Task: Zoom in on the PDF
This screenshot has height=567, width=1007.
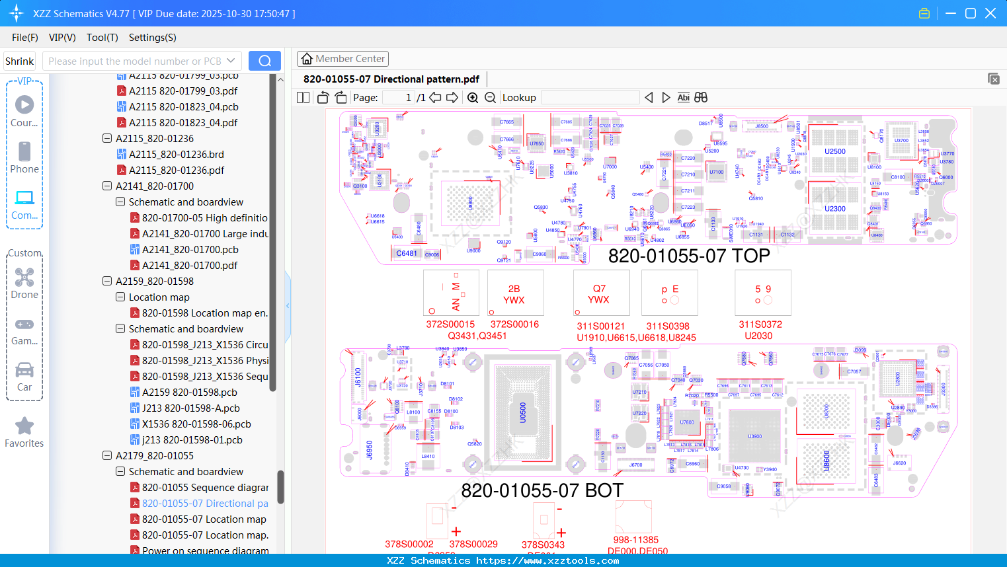Action: click(x=473, y=98)
